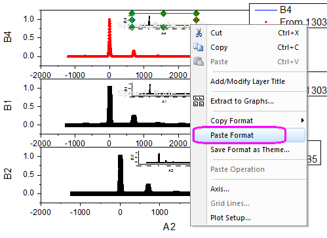
Task: Click the A2 x-axis title
Action: (x=169, y=227)
